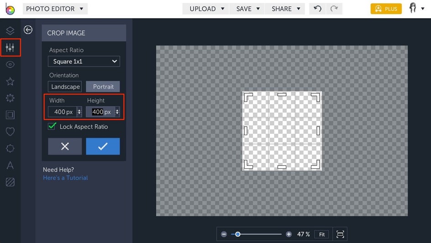Open the Layers panel icon in sidebar
Screen dimensions: 431x243
pyautogui.click(x=10, y=30)
